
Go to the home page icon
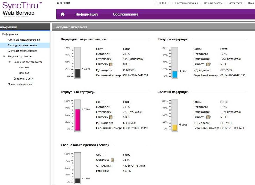coord(63,14)
